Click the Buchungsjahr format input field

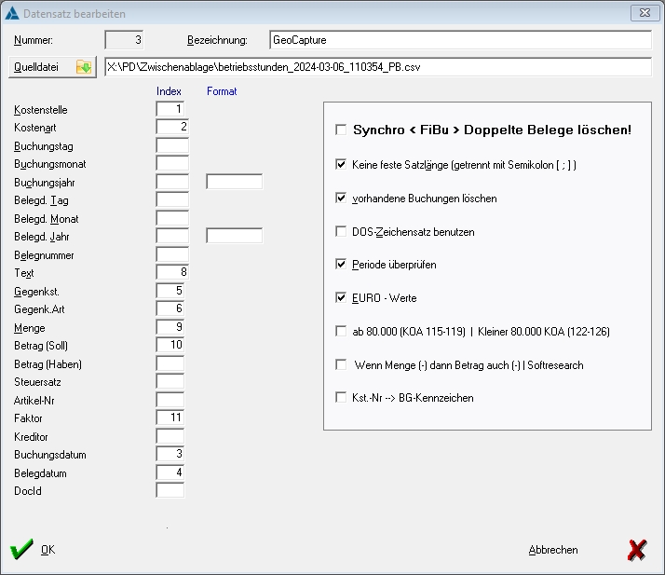click(234, 182)
